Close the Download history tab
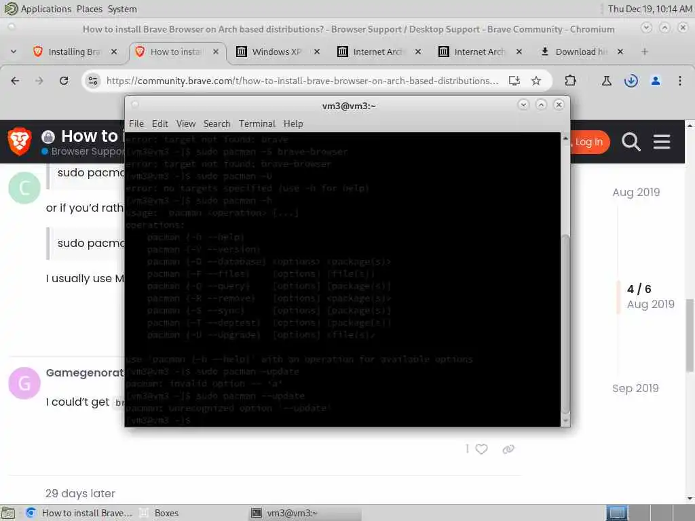Image resolution: width=695 pixels, height=521 pixels. point(620,52)
